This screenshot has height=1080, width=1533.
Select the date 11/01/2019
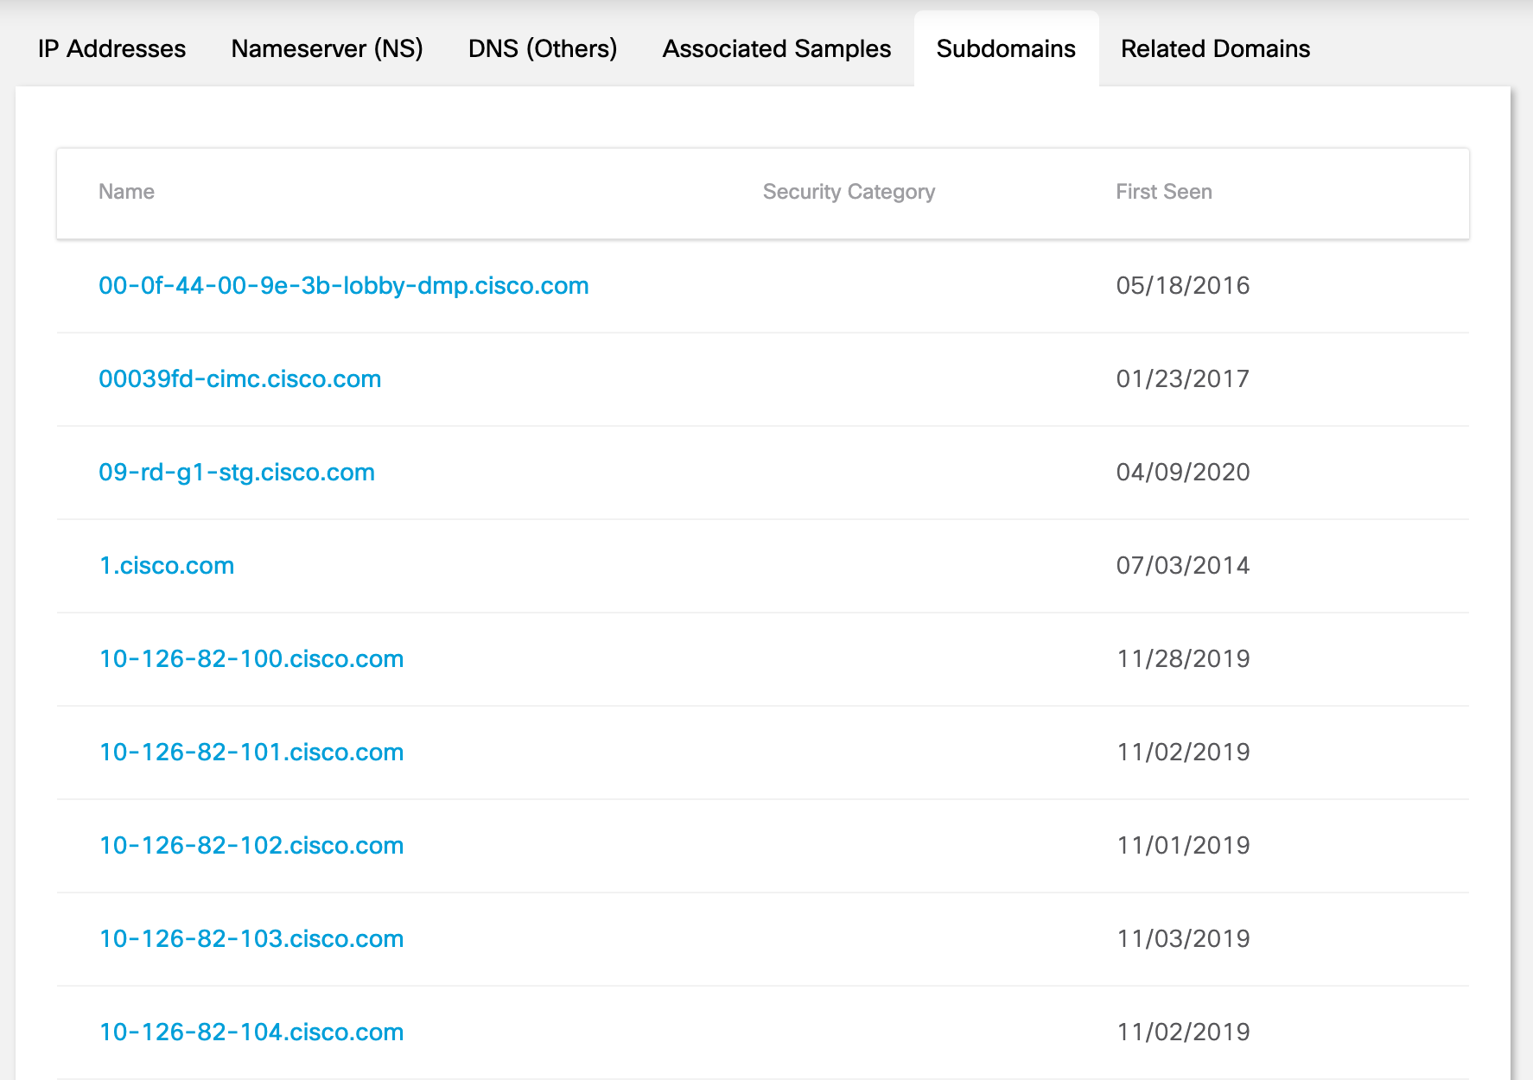click(x=1183, y=846)
